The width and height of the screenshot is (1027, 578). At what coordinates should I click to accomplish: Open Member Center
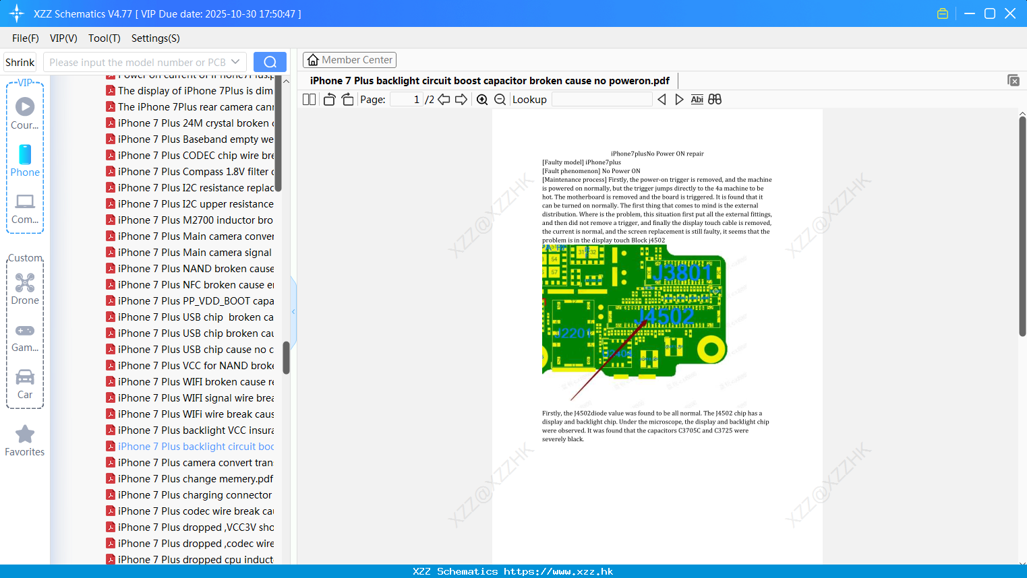(349, 60)
